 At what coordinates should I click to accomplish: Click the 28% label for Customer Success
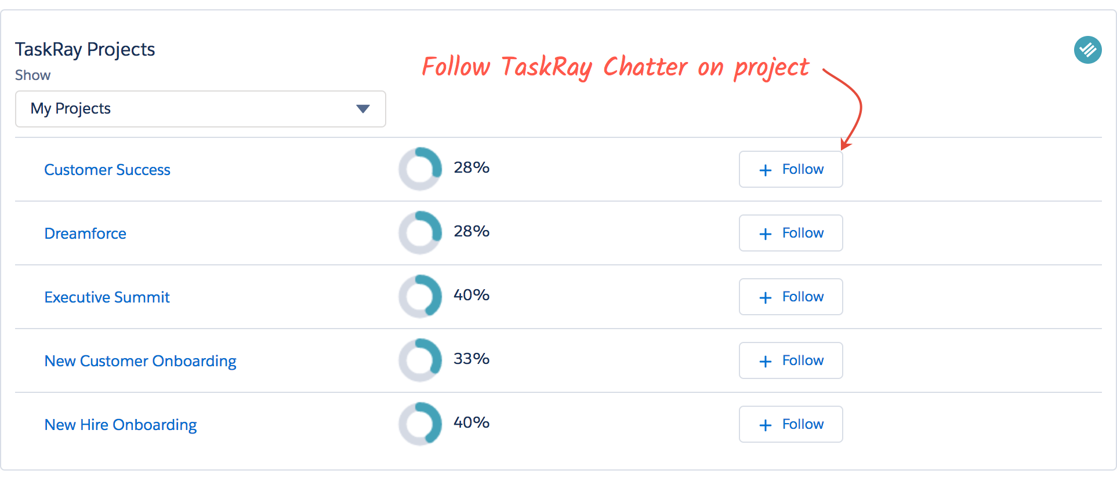472,167
